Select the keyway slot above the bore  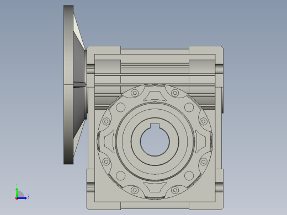point(155,126)
